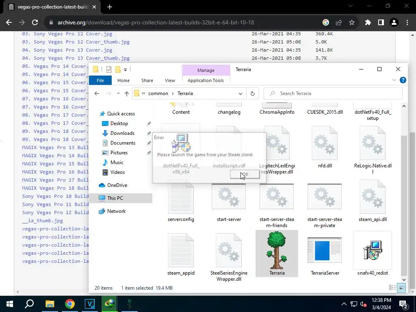Select the LogitechLedEnginesWrapper.dll icon
Image resolution: width=416 pixels, height=312 pixels.
(277, 143)
